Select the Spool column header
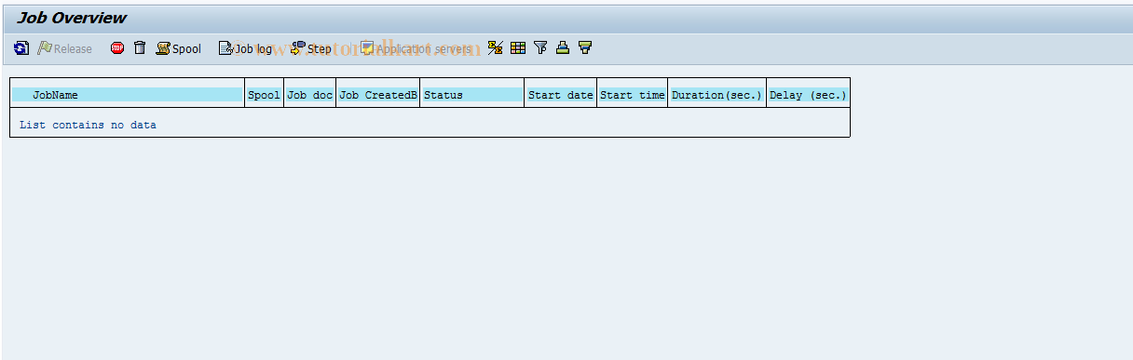Screen dimensions: 1133x360 pyautogui.click(x=265, y=95)
